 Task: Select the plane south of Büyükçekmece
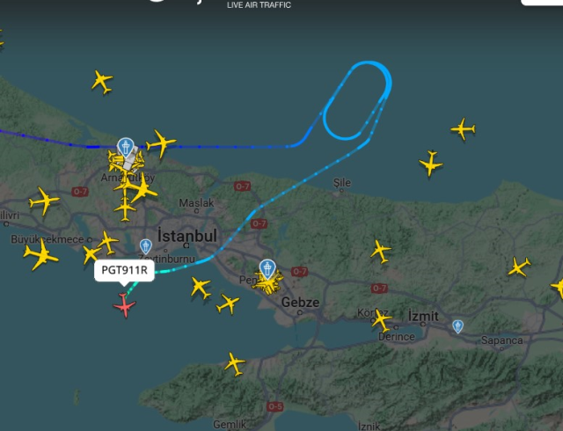coord(40,255)
